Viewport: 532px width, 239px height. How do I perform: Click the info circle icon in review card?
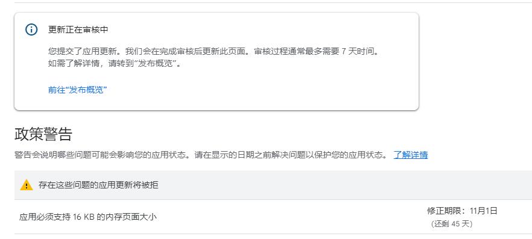pos(31,29)
